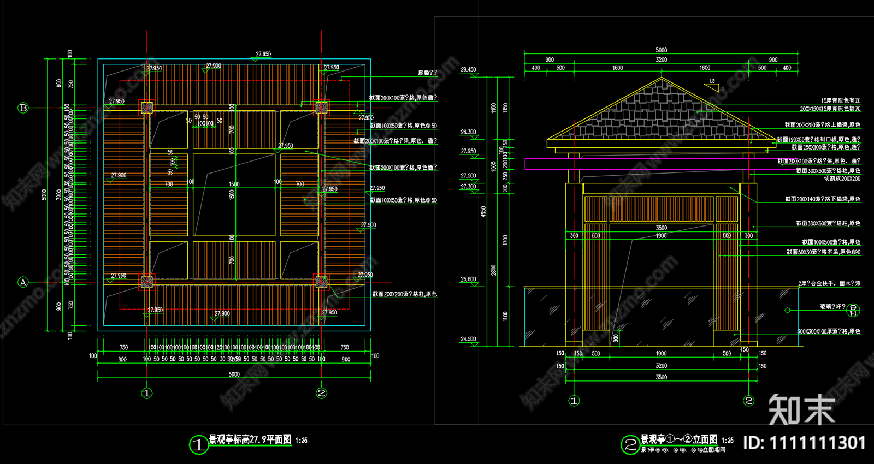
Task: Select grid axis bubble B on the plan
Action: point(23,108)
